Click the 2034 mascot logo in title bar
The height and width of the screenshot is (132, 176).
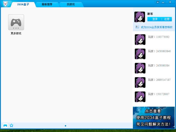5,4
